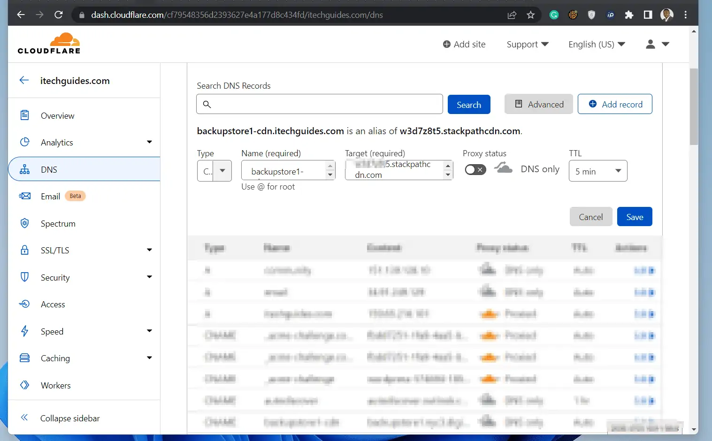Open the Chrome profile avatar

click(666, 15)
